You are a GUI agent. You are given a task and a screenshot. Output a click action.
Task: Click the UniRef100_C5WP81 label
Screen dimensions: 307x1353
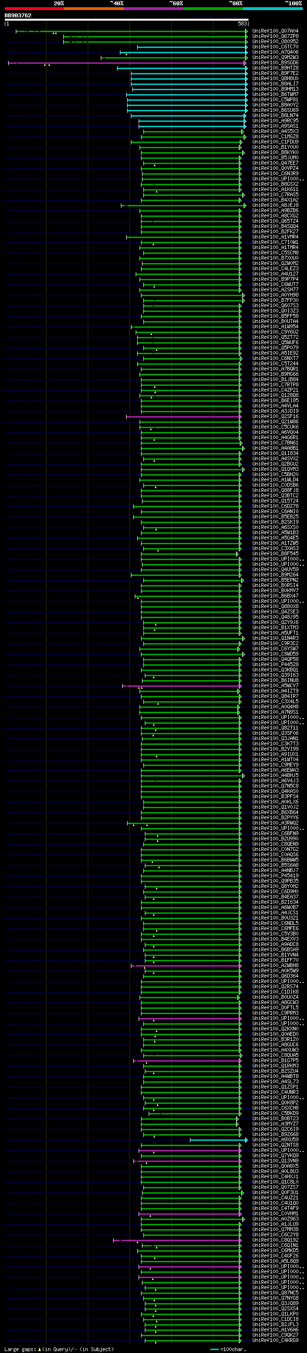click(x=275, y=99)
